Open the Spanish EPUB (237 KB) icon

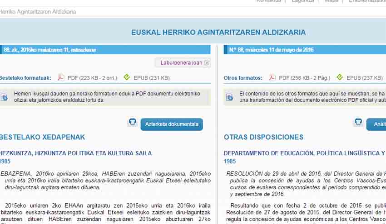click(340, 77)
